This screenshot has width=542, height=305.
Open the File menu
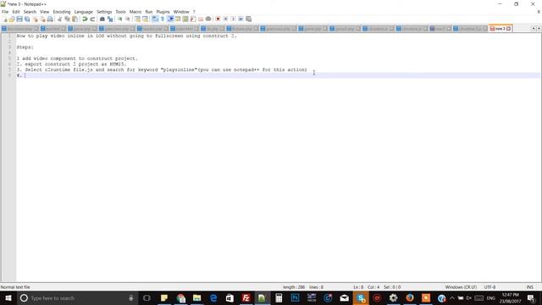[5, 12]
